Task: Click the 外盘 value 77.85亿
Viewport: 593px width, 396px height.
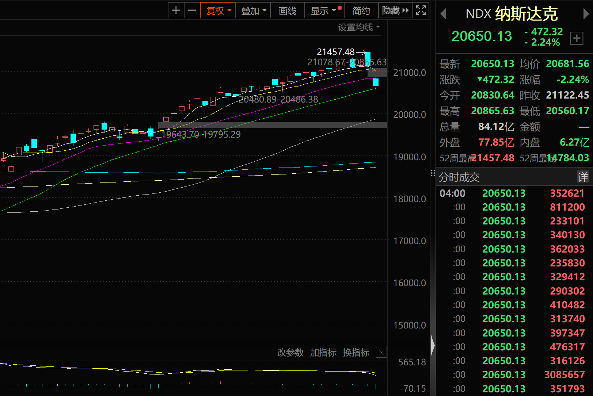Action: click(496, 142)
